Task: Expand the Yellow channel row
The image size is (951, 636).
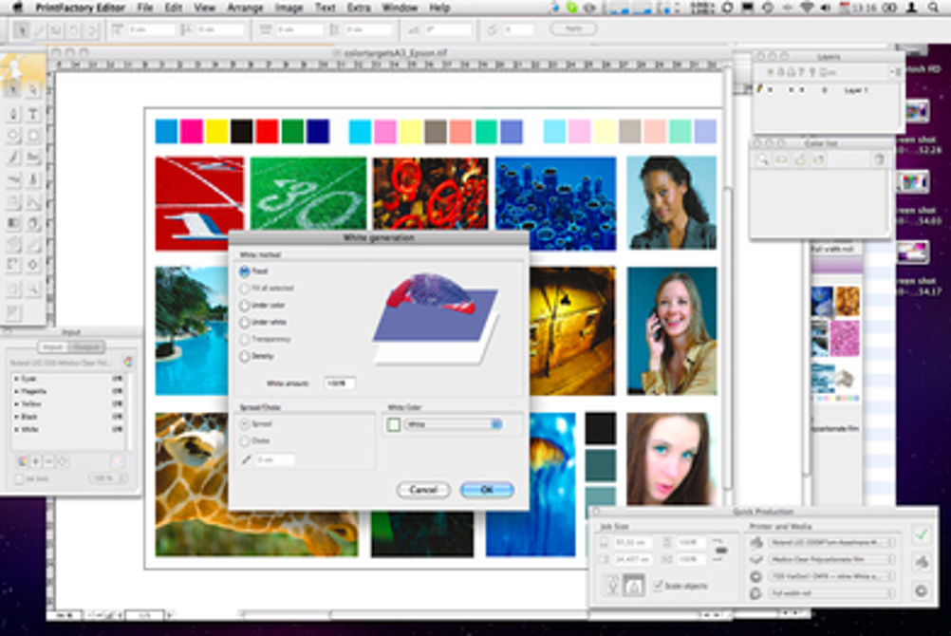Action: (x=16, y=403)
